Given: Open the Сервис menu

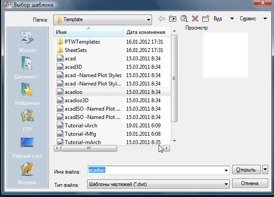Looking at the screenshot, I should (x=248, y=19).
